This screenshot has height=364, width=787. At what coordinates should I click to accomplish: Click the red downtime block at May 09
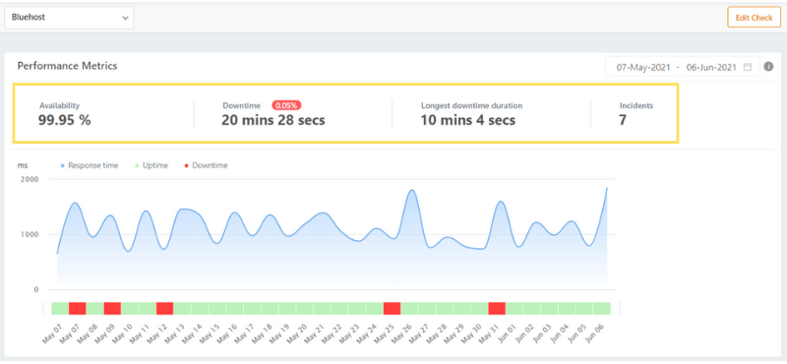pos(112,308)
